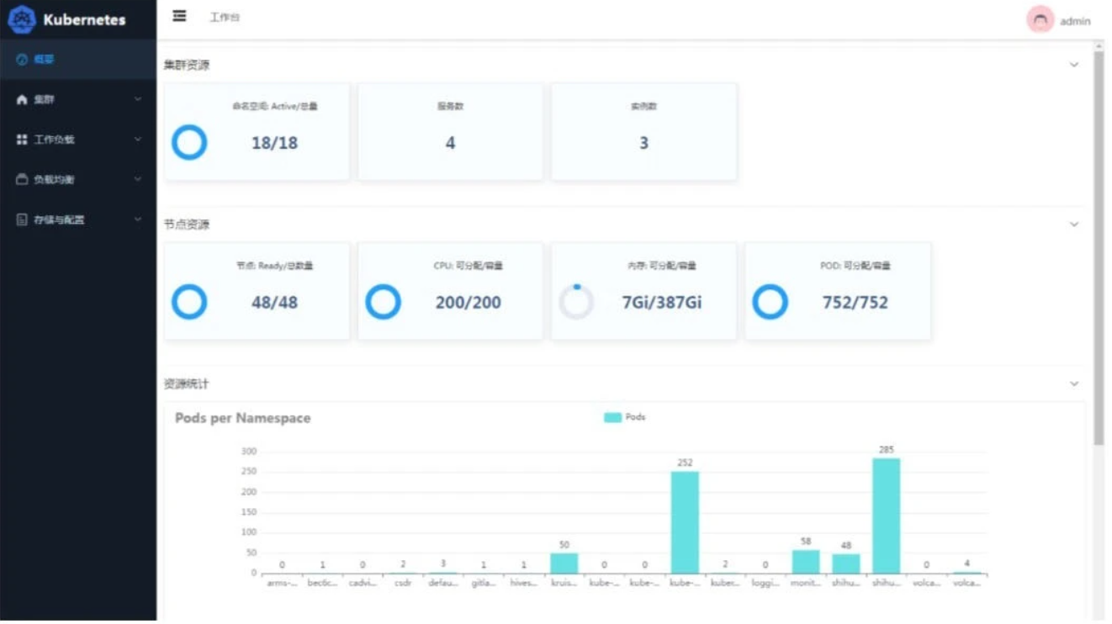Viewport: 1112px width, 624px height.
Task: Click the 集群 home icon in sidebar
Action: (x=22, y=99)
